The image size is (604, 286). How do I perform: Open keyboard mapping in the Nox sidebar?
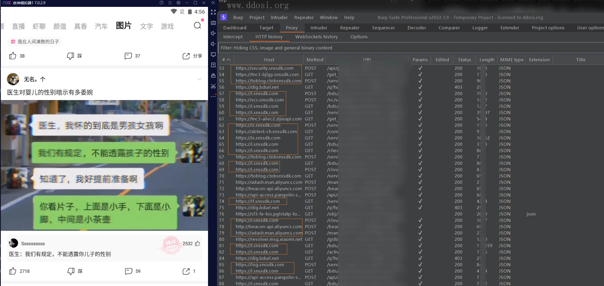coord(213,23)
